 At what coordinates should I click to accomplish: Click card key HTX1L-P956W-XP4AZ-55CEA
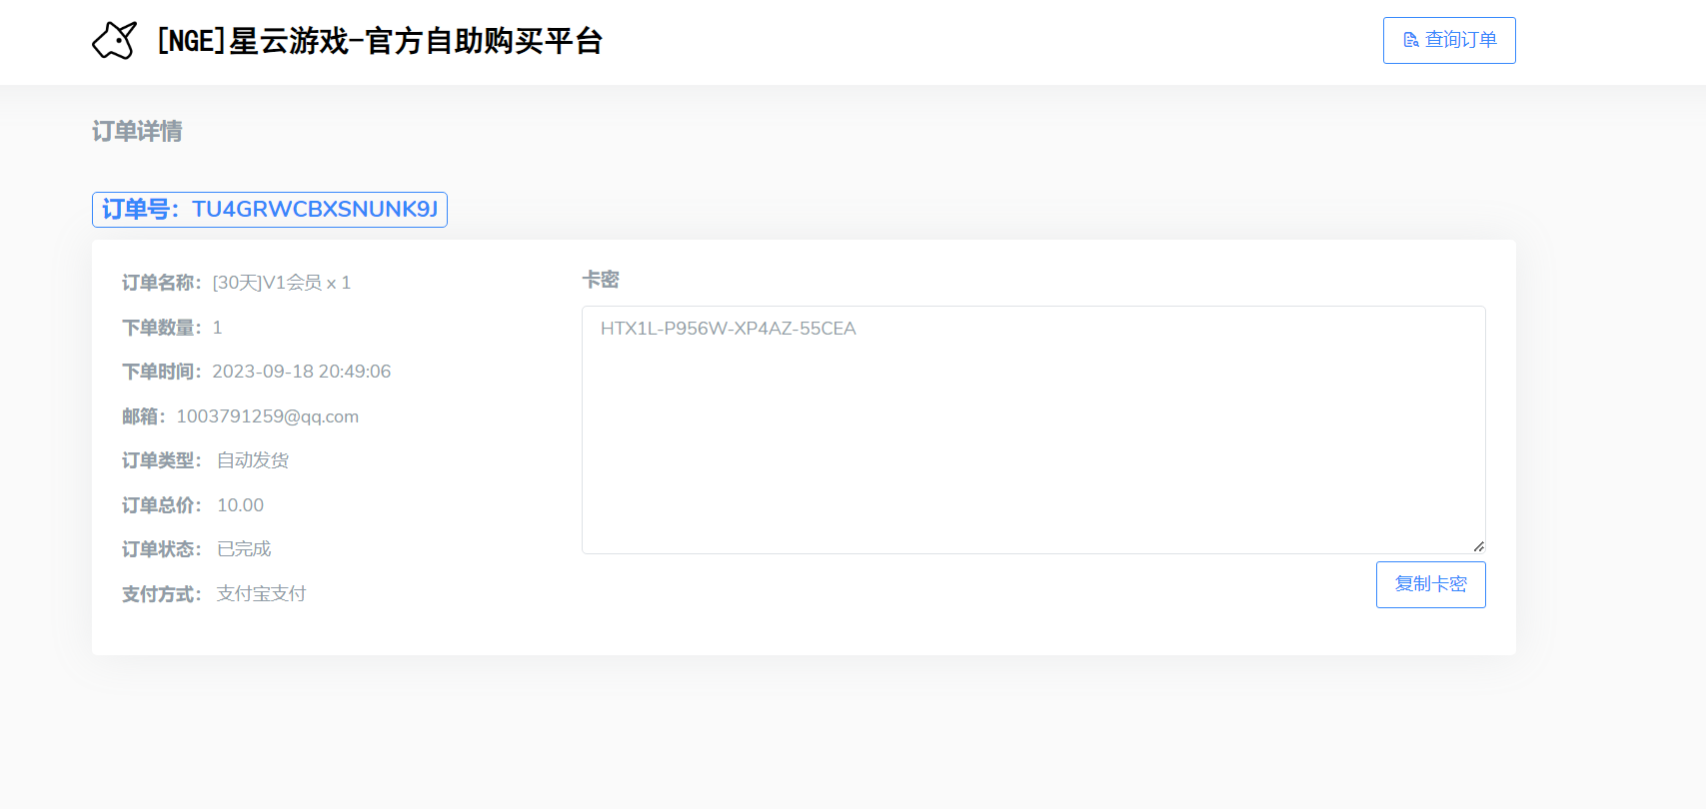pyautogui.click(x=729, y=329)
